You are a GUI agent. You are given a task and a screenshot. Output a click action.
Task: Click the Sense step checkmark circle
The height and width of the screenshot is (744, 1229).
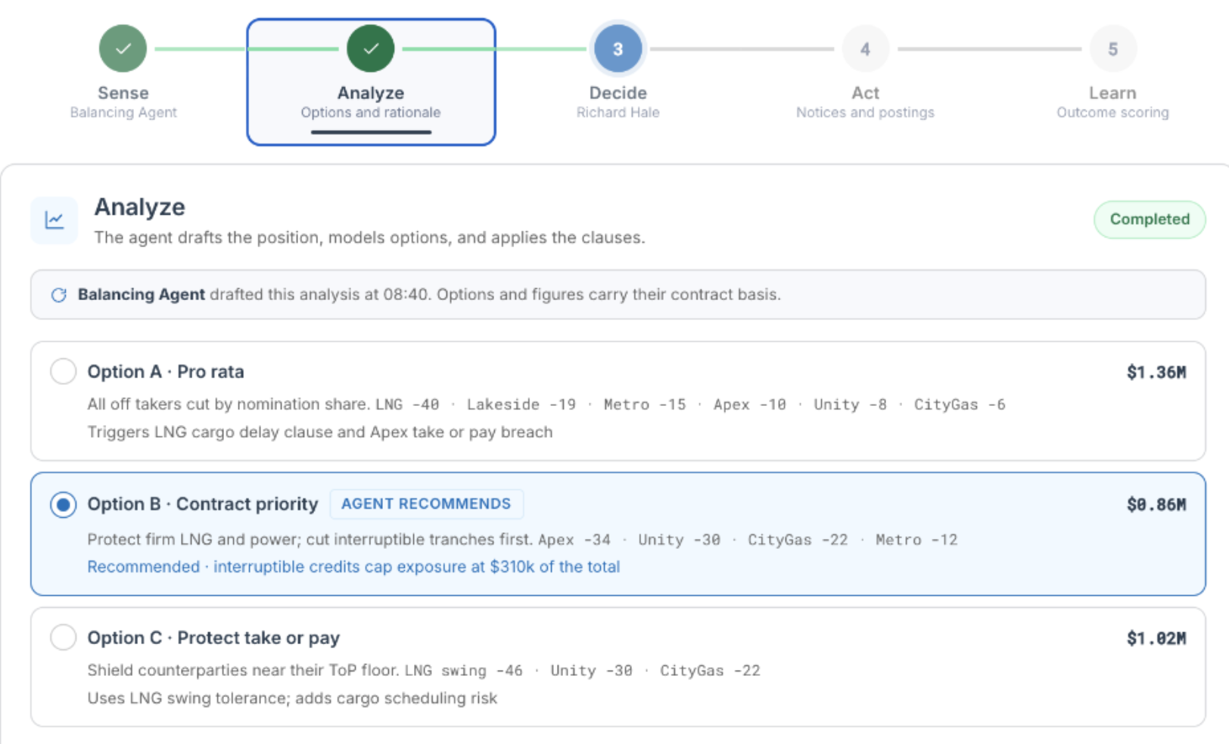click(123, 48)
